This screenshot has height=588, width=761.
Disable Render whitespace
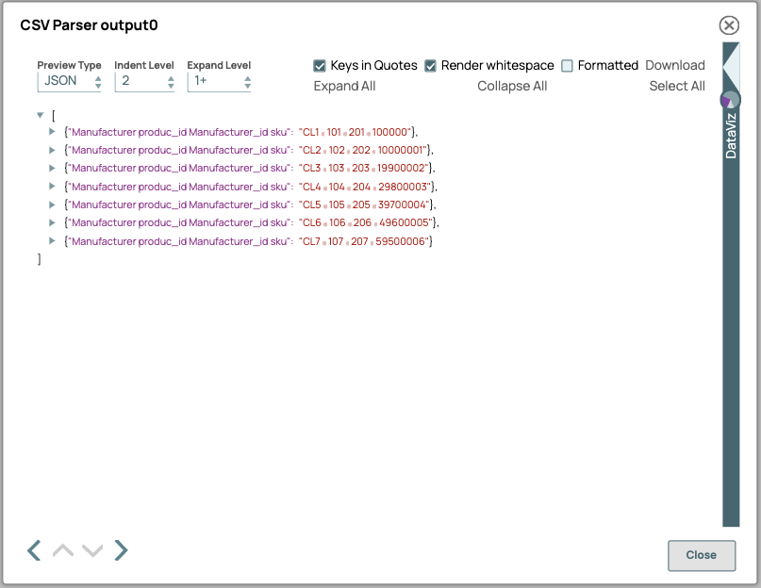pyautogui.click(x=431, y=65)
